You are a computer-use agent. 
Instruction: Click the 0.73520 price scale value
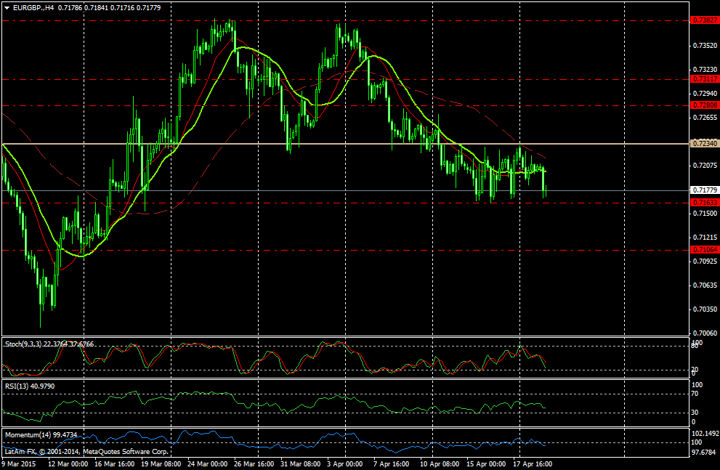pyautogui.click(x=703, y=45)
